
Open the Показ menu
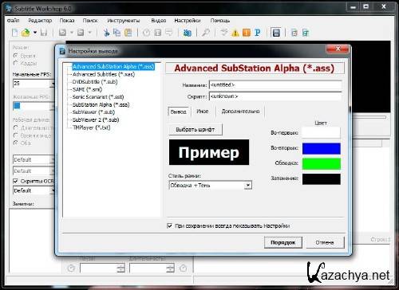[x=67, y=21]
